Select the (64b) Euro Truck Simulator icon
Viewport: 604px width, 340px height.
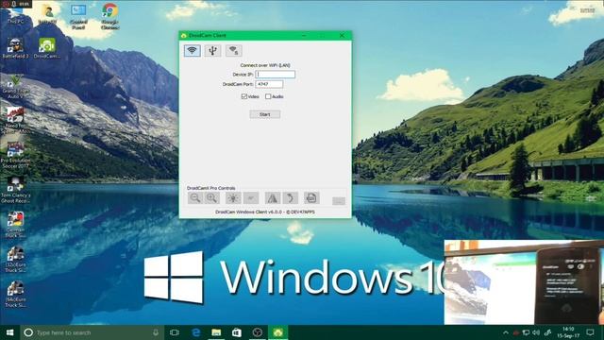(15, 294)
